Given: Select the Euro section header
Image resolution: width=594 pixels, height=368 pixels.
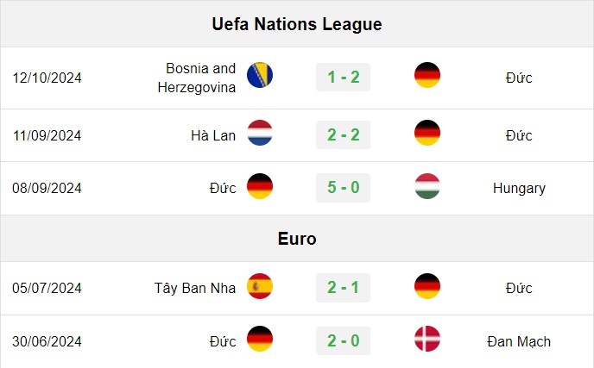Looking at the screenshot, I should 297,239.
